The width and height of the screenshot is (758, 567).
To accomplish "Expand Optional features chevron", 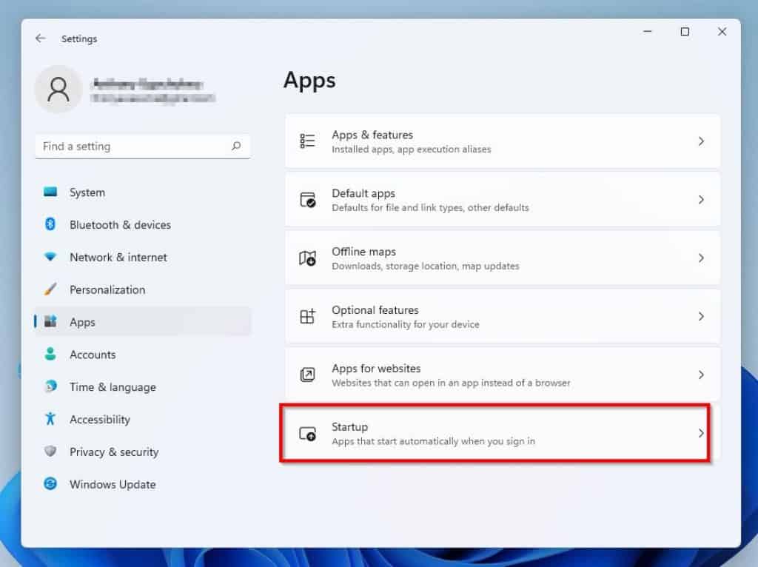I will pyautogui.click(x=701, y=317).
